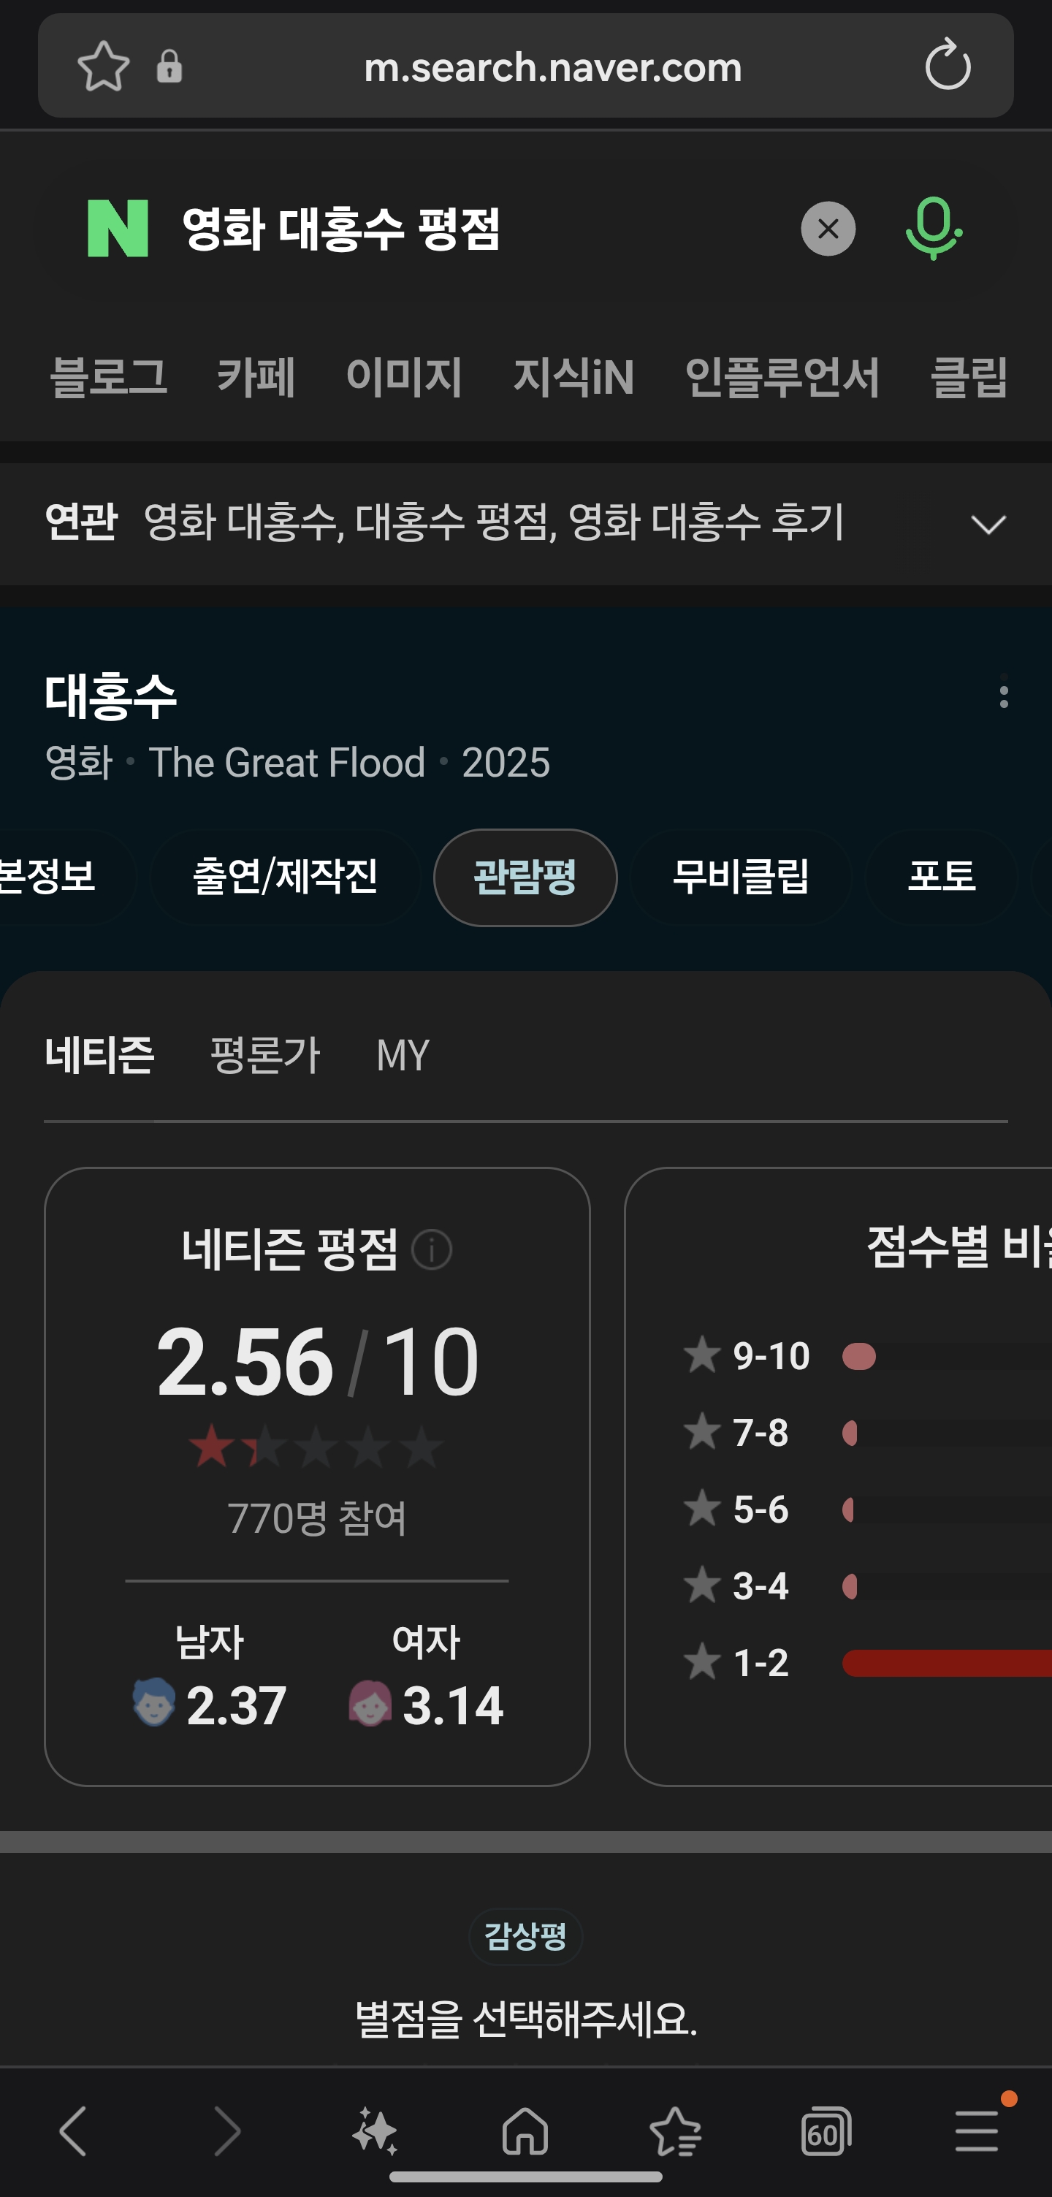Show info about 네티즌 평점

(x=431, y=1250)
